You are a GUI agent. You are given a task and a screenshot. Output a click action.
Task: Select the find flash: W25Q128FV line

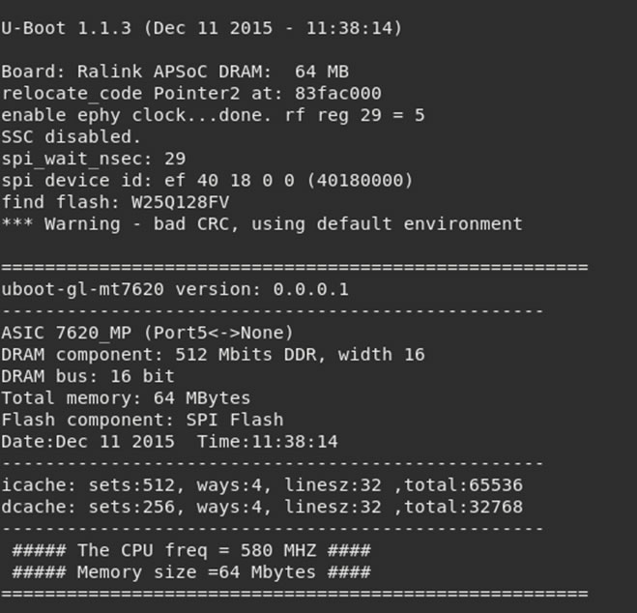coord(115,202)
